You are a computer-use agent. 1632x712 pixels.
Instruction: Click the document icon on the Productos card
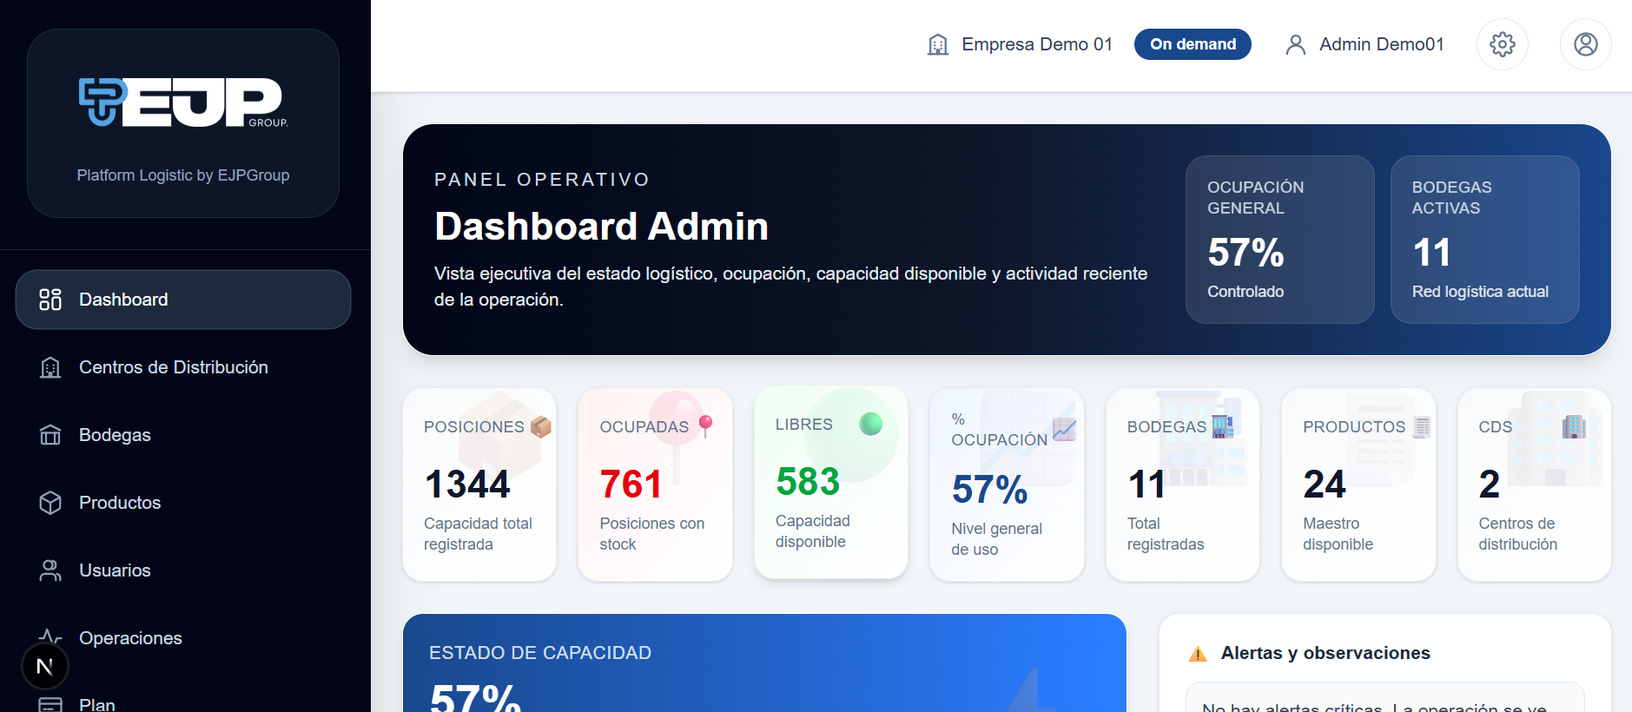[1422, 426]
